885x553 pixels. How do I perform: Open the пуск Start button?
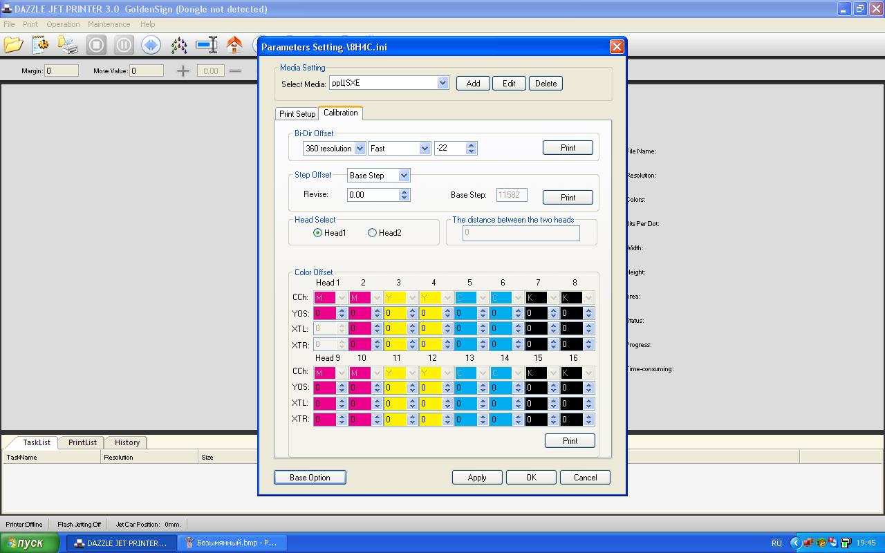pyautogui.click(x=30, y=543)
